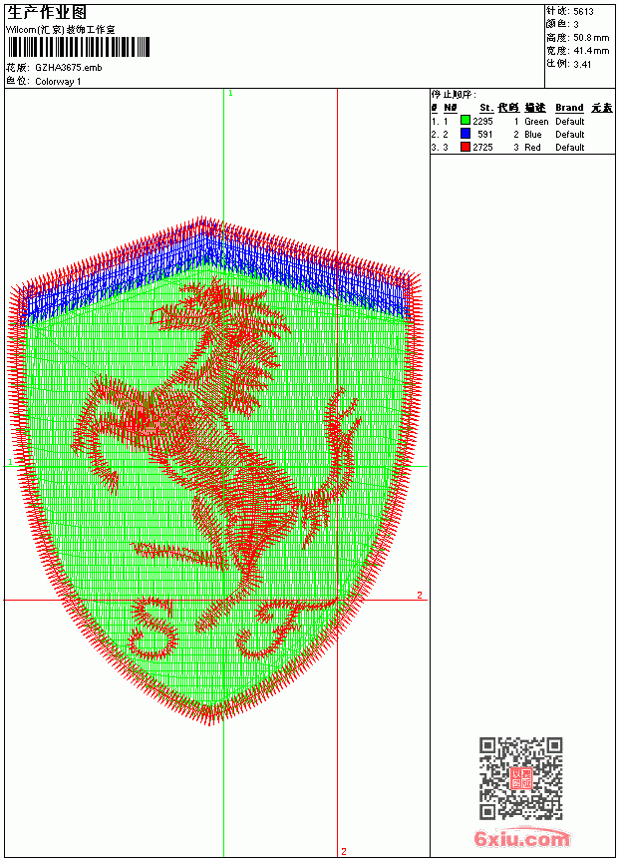Click the green guide marker 1 at top
Viewport: 618px width, 858px height.
coord(231,94)
